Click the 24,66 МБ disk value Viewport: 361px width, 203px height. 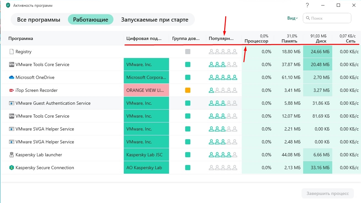[320, 52]
